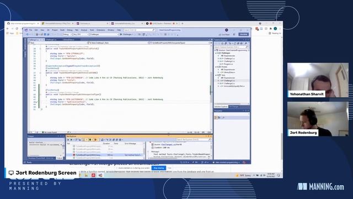This screenshot has height=199, width=353.
Task: Start the Challenges project with green play button
Action: coord(126,34)
